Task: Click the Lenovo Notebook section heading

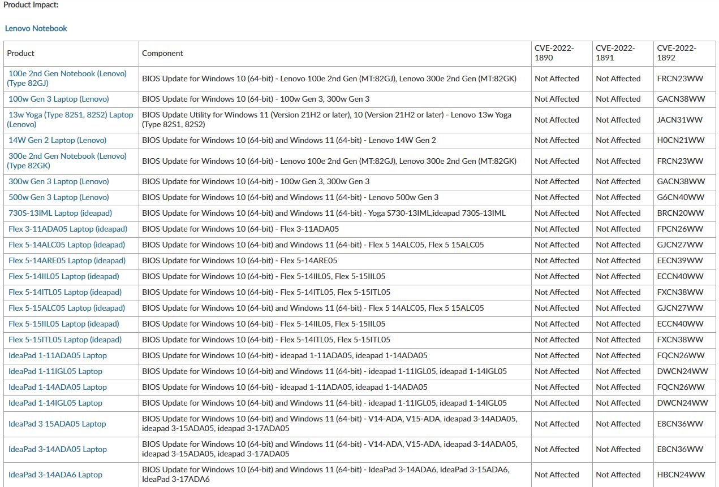Action: [x=36, y=28]
